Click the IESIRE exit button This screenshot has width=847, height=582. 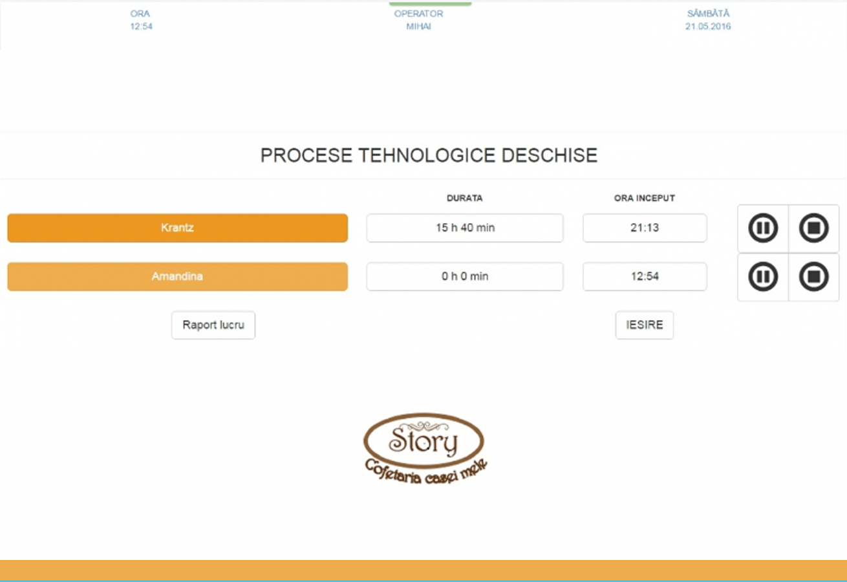pyautogui.click(x=645, y=325)
